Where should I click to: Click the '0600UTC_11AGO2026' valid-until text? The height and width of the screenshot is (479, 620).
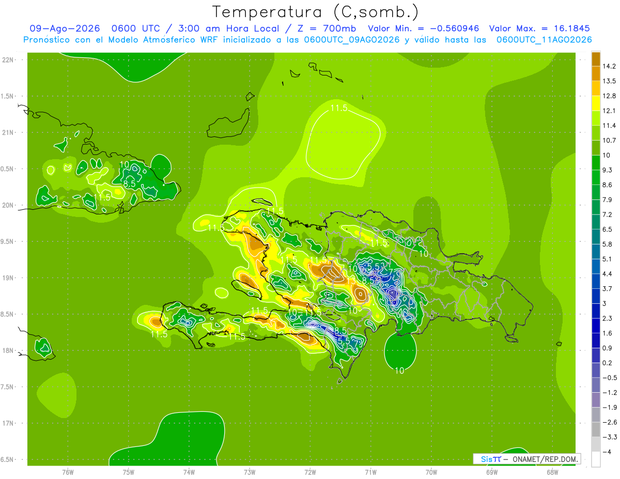click(x=544, y=40)
